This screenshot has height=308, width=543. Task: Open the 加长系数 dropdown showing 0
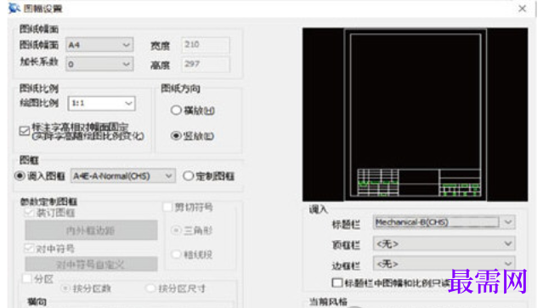[99, 64]
